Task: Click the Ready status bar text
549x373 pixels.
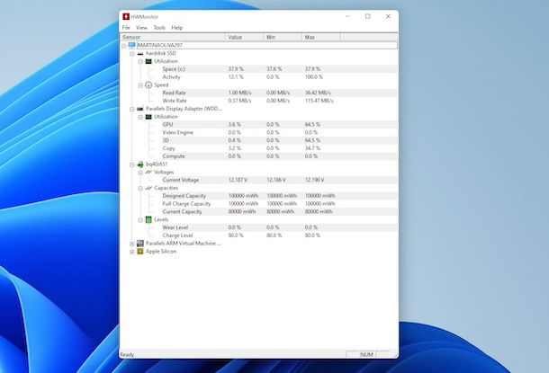Action: (x=127, y=355)
